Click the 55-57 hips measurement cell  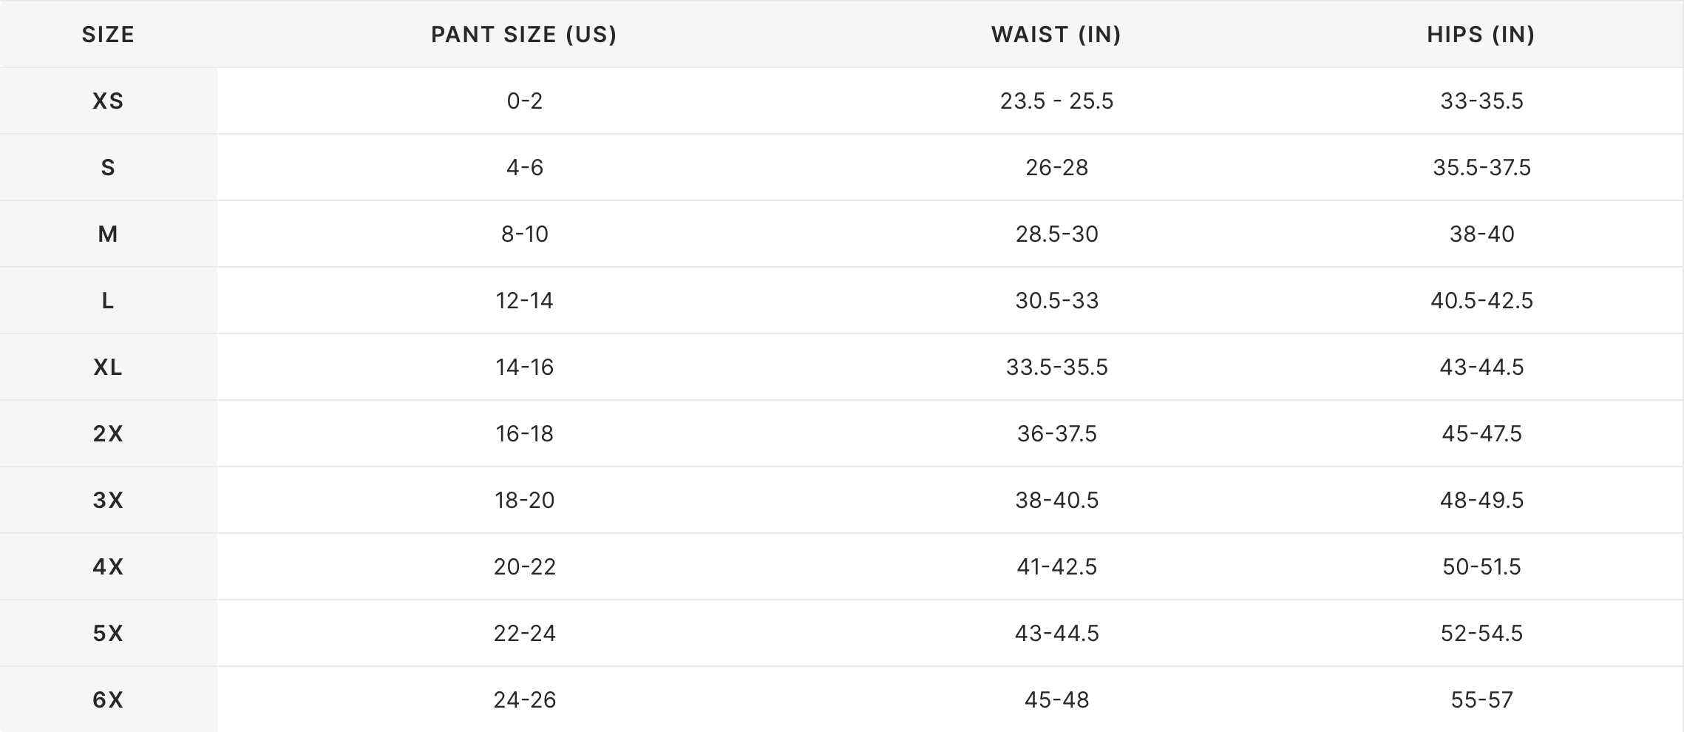[x=1482, y=700]
